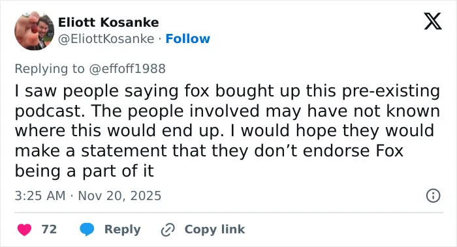Open Eliott Kosanke's profile picture
This screenshot has width=457, height=247.
(x=35, y=31)
